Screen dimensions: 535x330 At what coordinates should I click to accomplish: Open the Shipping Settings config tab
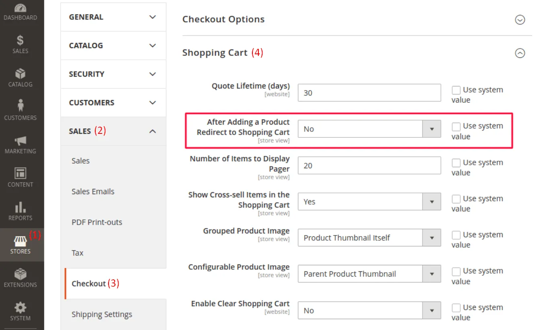(102, 314)
